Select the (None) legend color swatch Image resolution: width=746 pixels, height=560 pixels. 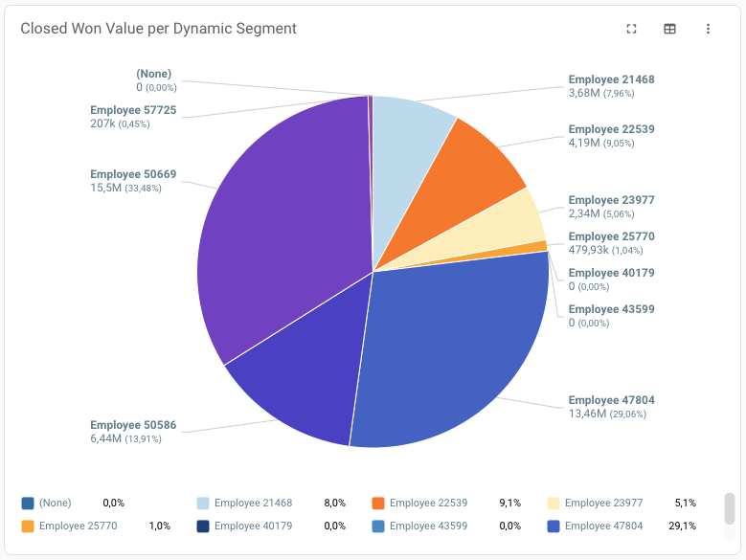28,503
